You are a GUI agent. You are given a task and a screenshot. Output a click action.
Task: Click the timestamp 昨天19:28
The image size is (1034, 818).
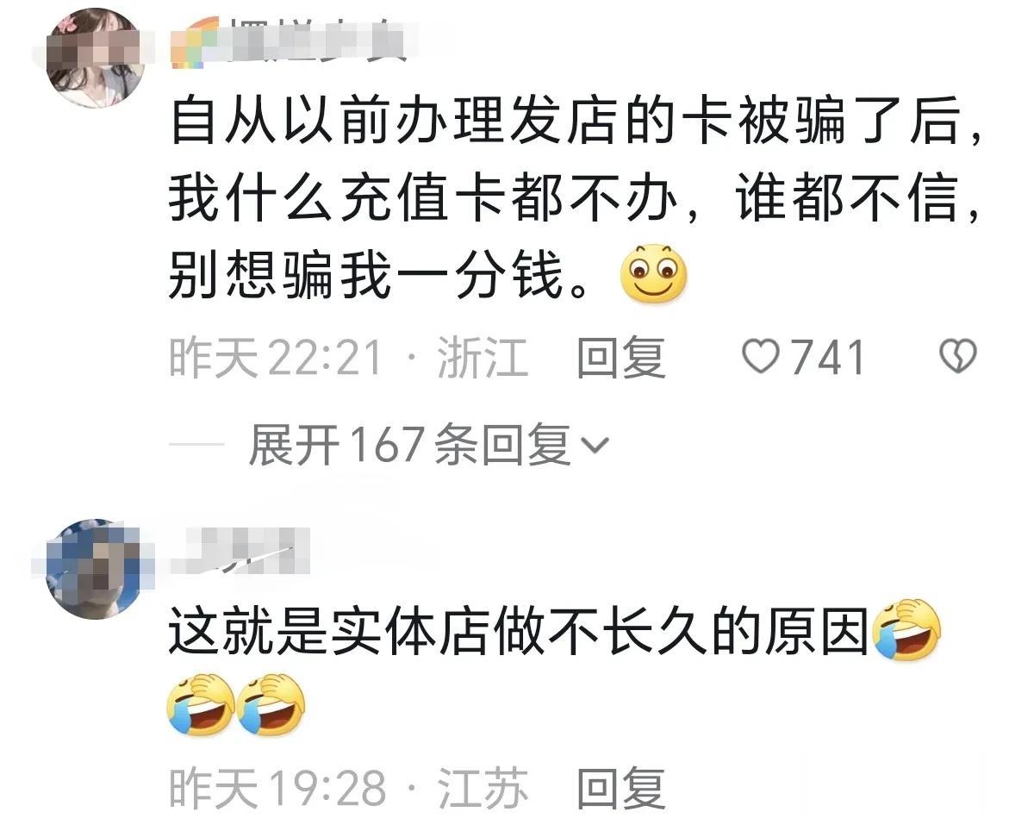click(x=277, y=789)
